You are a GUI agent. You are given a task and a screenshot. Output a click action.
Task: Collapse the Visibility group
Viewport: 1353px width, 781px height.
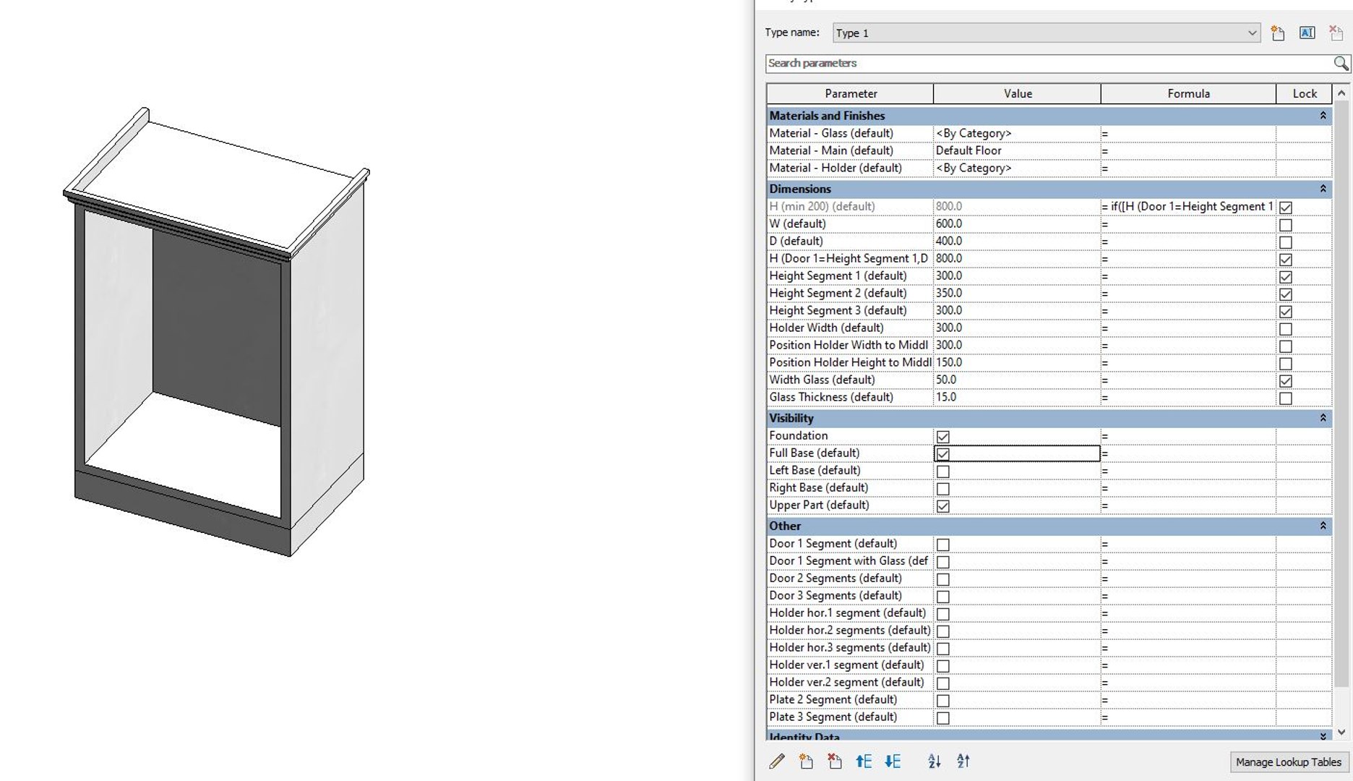[1323, 418]
